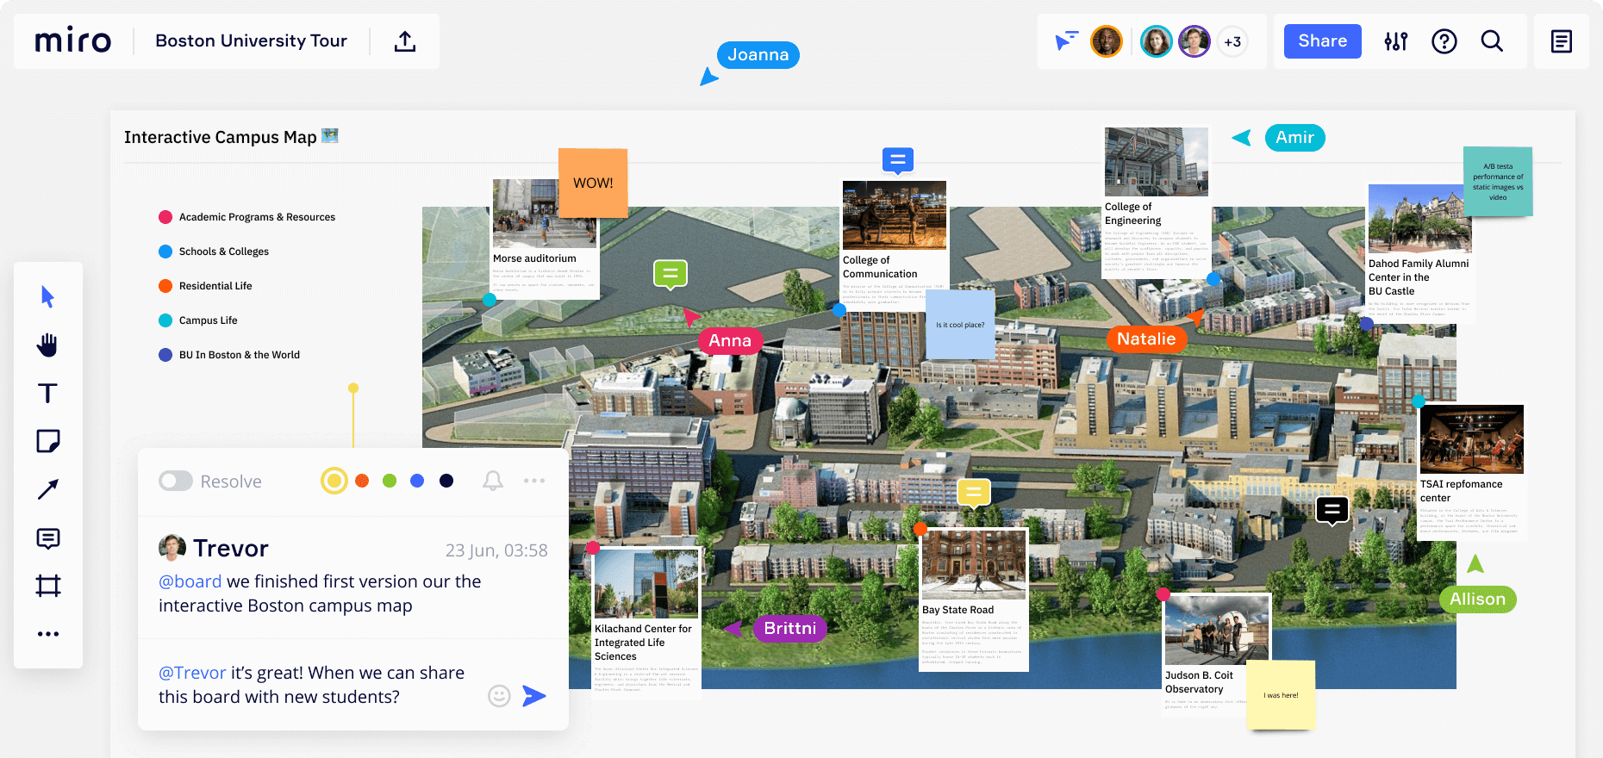
Task: Open the Bay State Road card
Action: (974, 600)
